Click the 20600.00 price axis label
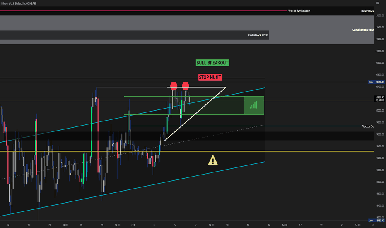This screenshot has width=386, height=228. [x=380, y=75]
